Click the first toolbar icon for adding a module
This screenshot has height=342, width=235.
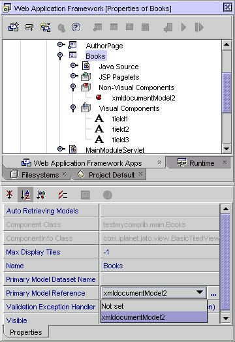14,27
